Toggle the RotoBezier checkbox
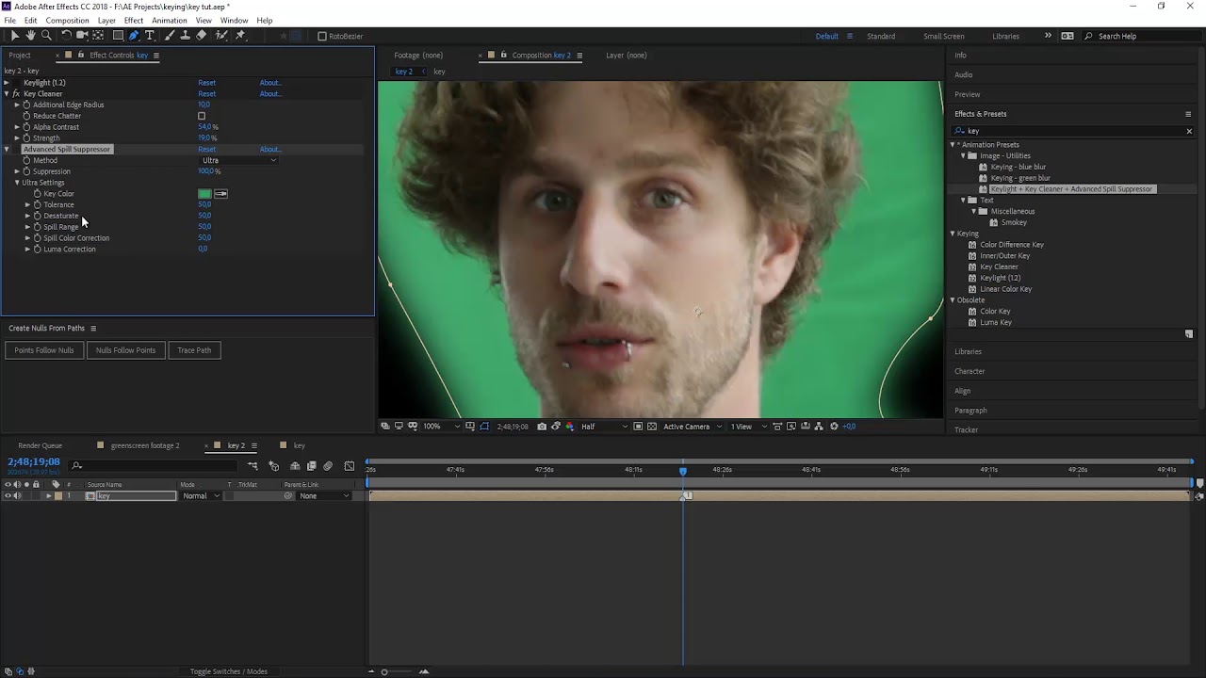This screenshot has width=1206, height=678. [x=322, y=37]
